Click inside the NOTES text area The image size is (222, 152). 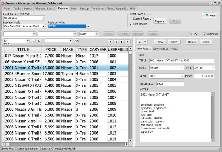[175, 117]
